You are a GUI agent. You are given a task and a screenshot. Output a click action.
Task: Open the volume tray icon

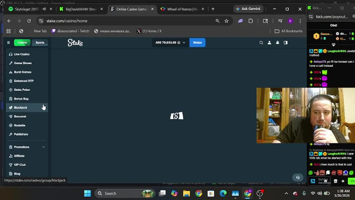point(320,193)
